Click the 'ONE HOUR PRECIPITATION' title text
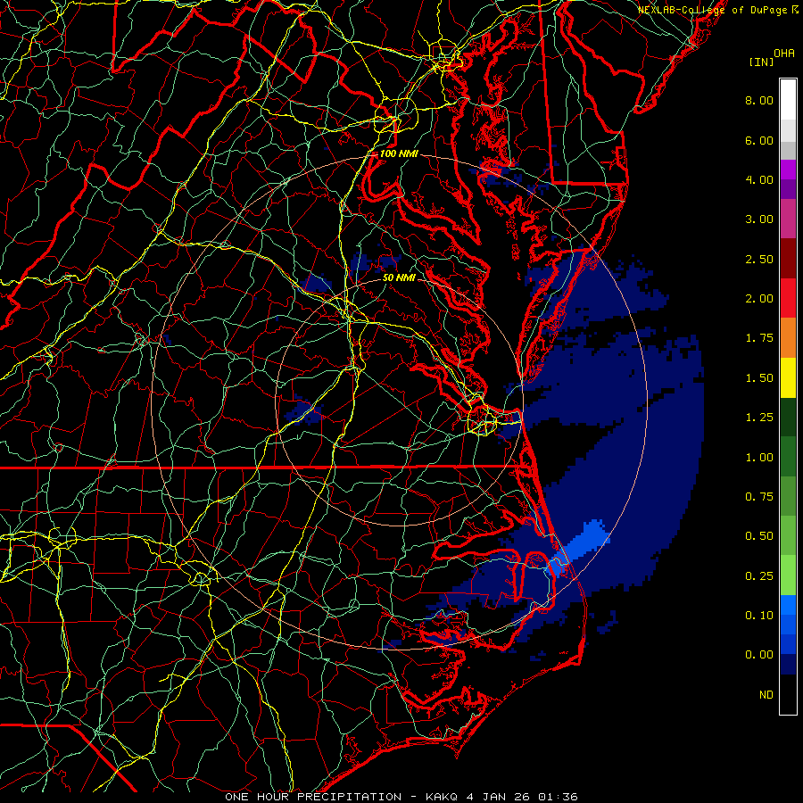Screen dimensions: 803x803 pyautogui.click(x=313, y=797)
